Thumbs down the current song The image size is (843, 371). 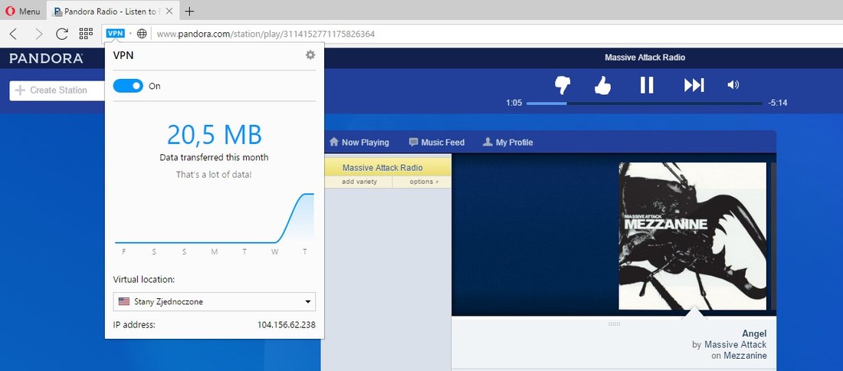[563, 85]
